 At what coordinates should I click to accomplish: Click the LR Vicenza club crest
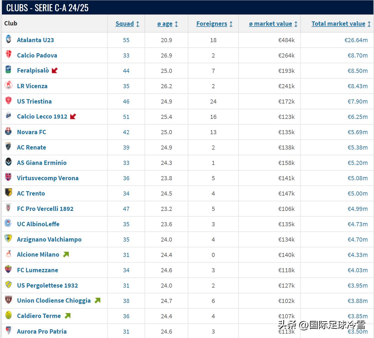pyautogui.click(x=8, y=85)
